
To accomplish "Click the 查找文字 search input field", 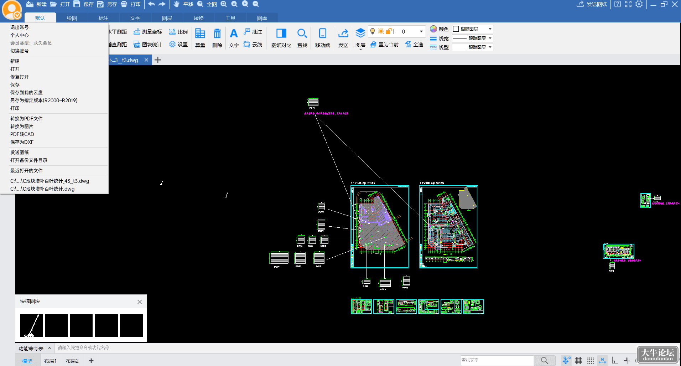I will pos(497,360).
